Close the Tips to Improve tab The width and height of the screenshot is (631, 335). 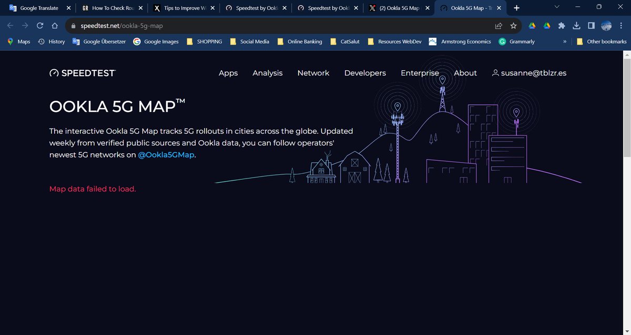[212, 8]
